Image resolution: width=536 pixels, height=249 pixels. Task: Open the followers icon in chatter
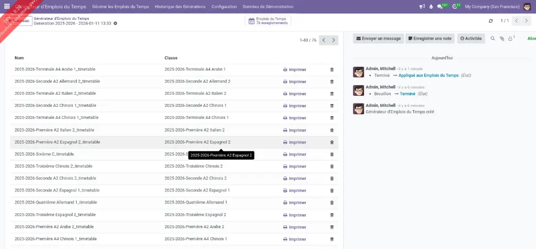(x=511, y=39)
